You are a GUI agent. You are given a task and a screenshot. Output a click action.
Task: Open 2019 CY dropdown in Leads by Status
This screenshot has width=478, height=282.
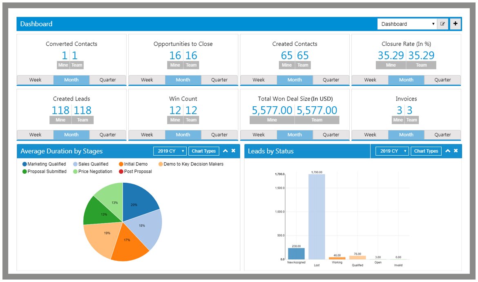point(392,151)
